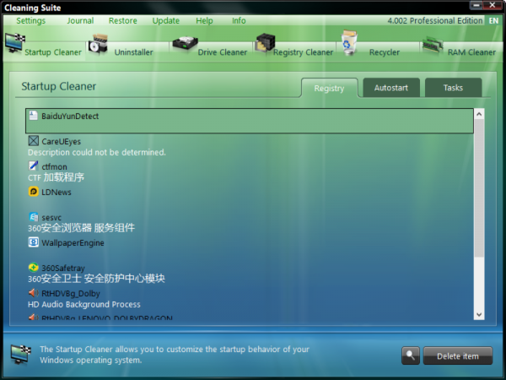Open the Startup Cleaner monitor icon

pos(15,43)
